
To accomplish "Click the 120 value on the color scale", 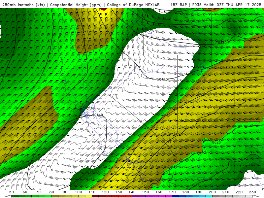I will (x=105, y=192).
